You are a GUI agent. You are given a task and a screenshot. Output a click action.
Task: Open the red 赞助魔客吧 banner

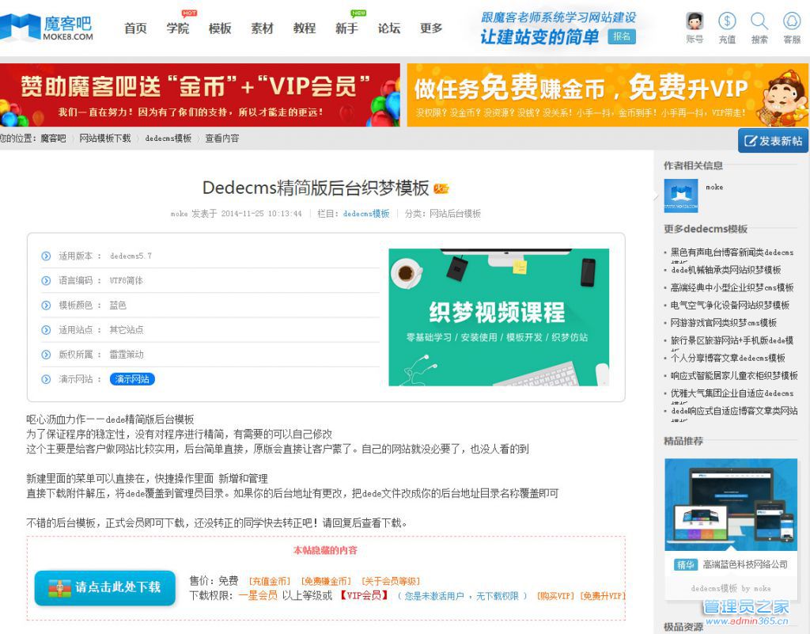pos(200,95)
